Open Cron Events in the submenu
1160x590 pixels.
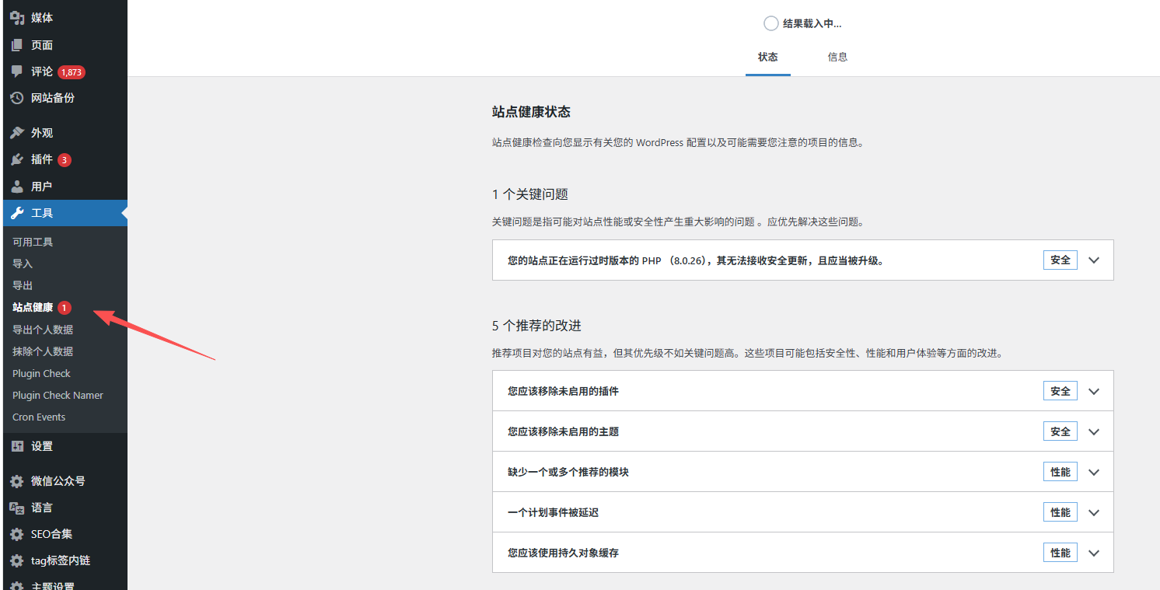click(39, 417)
